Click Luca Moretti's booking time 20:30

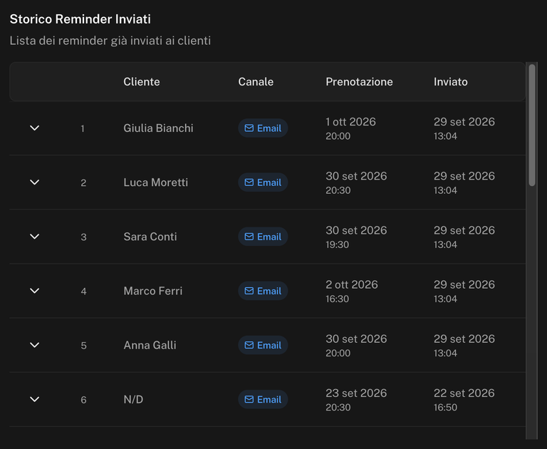pyautogui.click(x=338, y=190)
